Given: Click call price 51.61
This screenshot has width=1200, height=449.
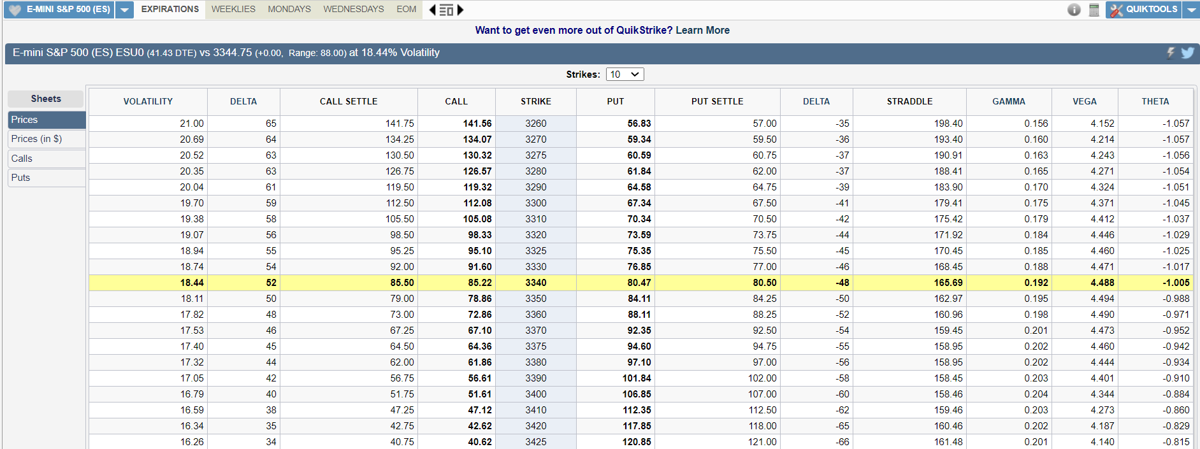Looking at the screenshot, I should (x=480, y=394).
